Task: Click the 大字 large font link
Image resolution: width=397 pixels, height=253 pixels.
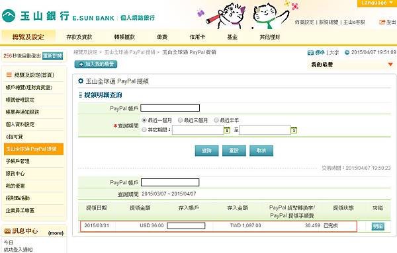Action: point(334,53)
